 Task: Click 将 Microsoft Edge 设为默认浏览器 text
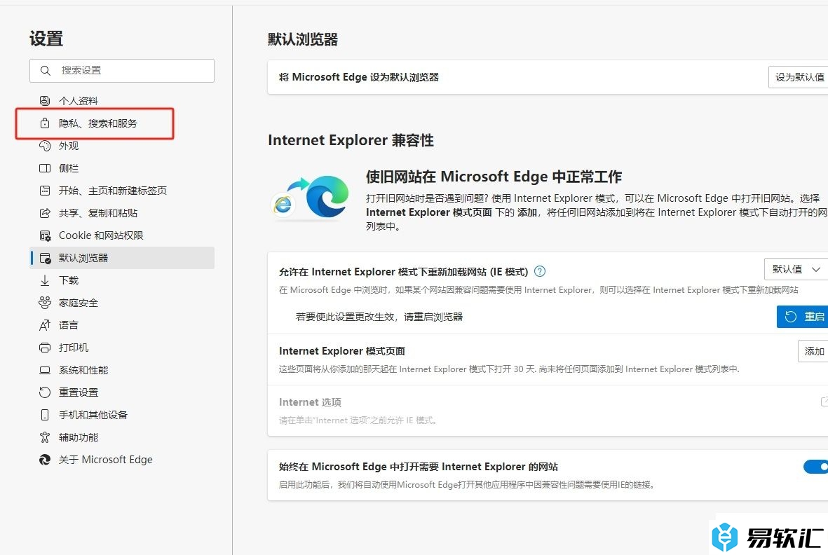tap(359, 77)
